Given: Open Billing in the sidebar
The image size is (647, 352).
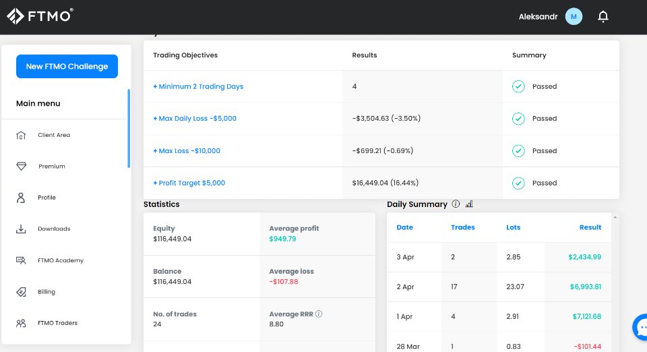Looking at the screenshot, I should [46, 292].
